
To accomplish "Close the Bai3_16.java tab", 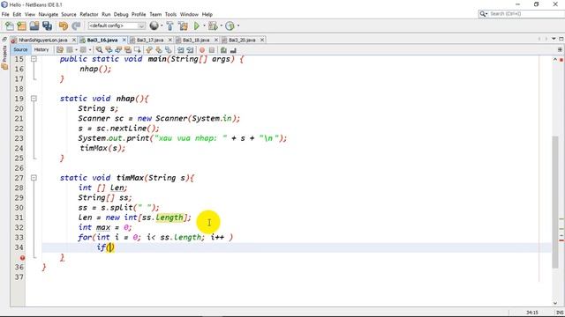I will [124, 40].
